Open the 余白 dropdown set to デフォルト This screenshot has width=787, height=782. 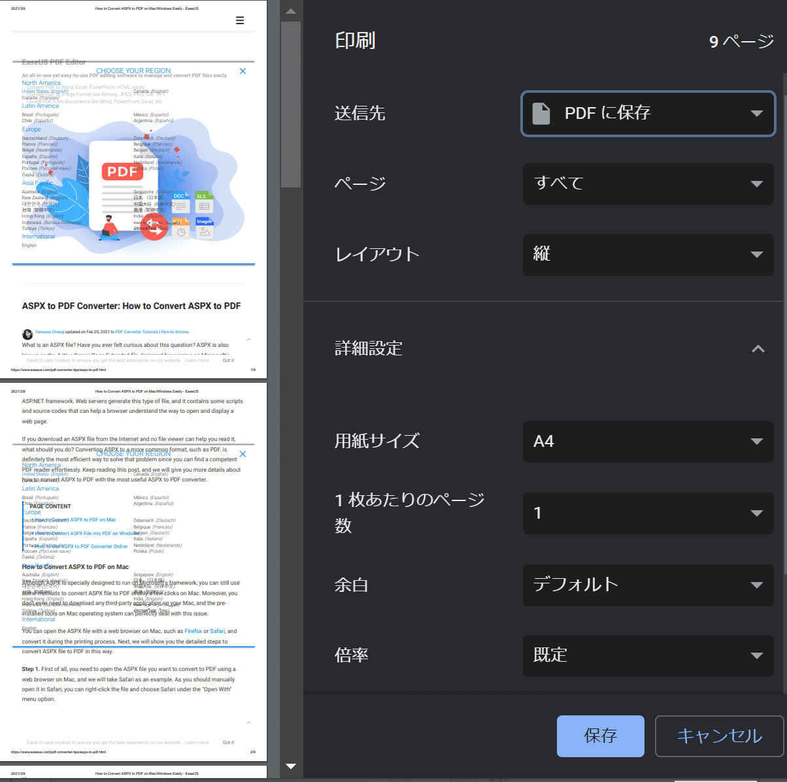point(648,585)
